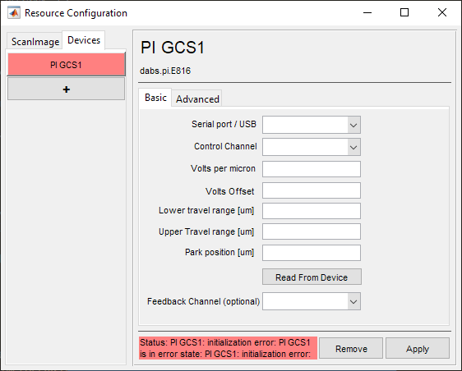The image size is (462, 371).
Task: Focus the Volts per micron field
Action: (x=312, y=169)
